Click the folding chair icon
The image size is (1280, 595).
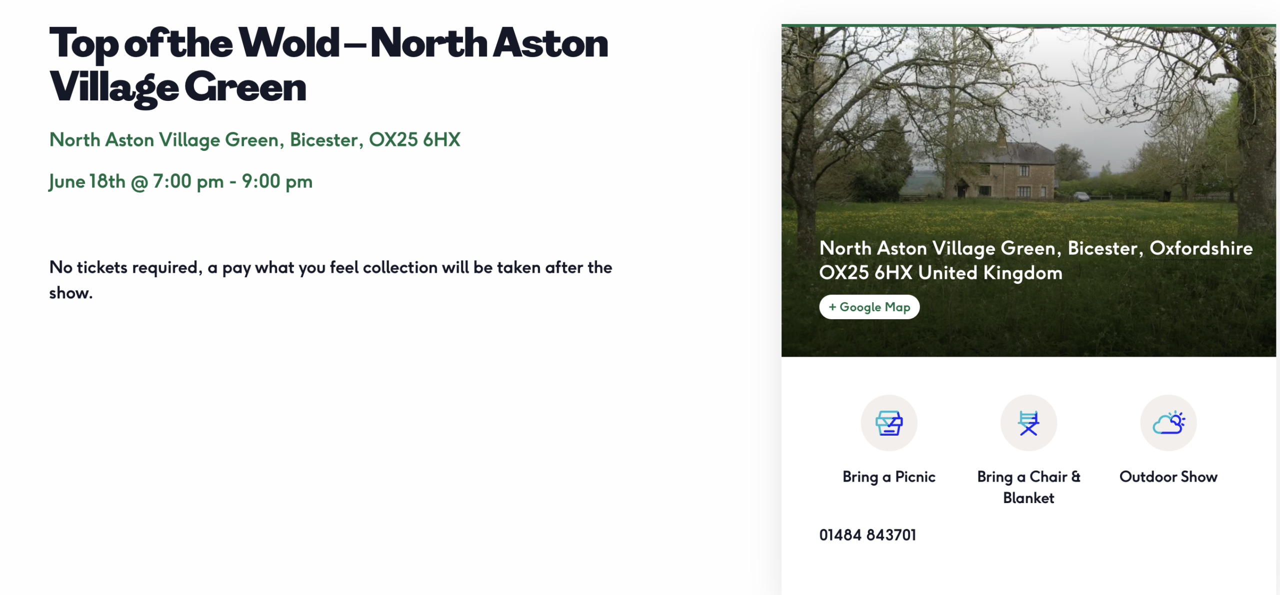tap(1028, 423)
